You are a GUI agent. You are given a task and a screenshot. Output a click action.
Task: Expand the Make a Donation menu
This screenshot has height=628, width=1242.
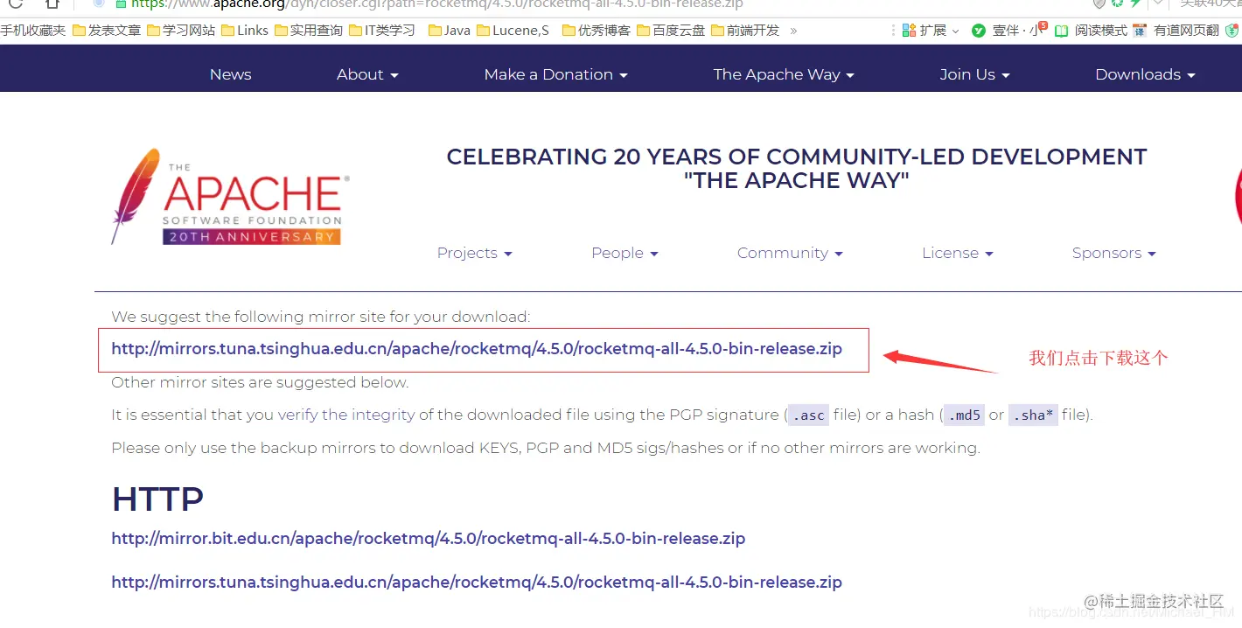pos(556,74)
